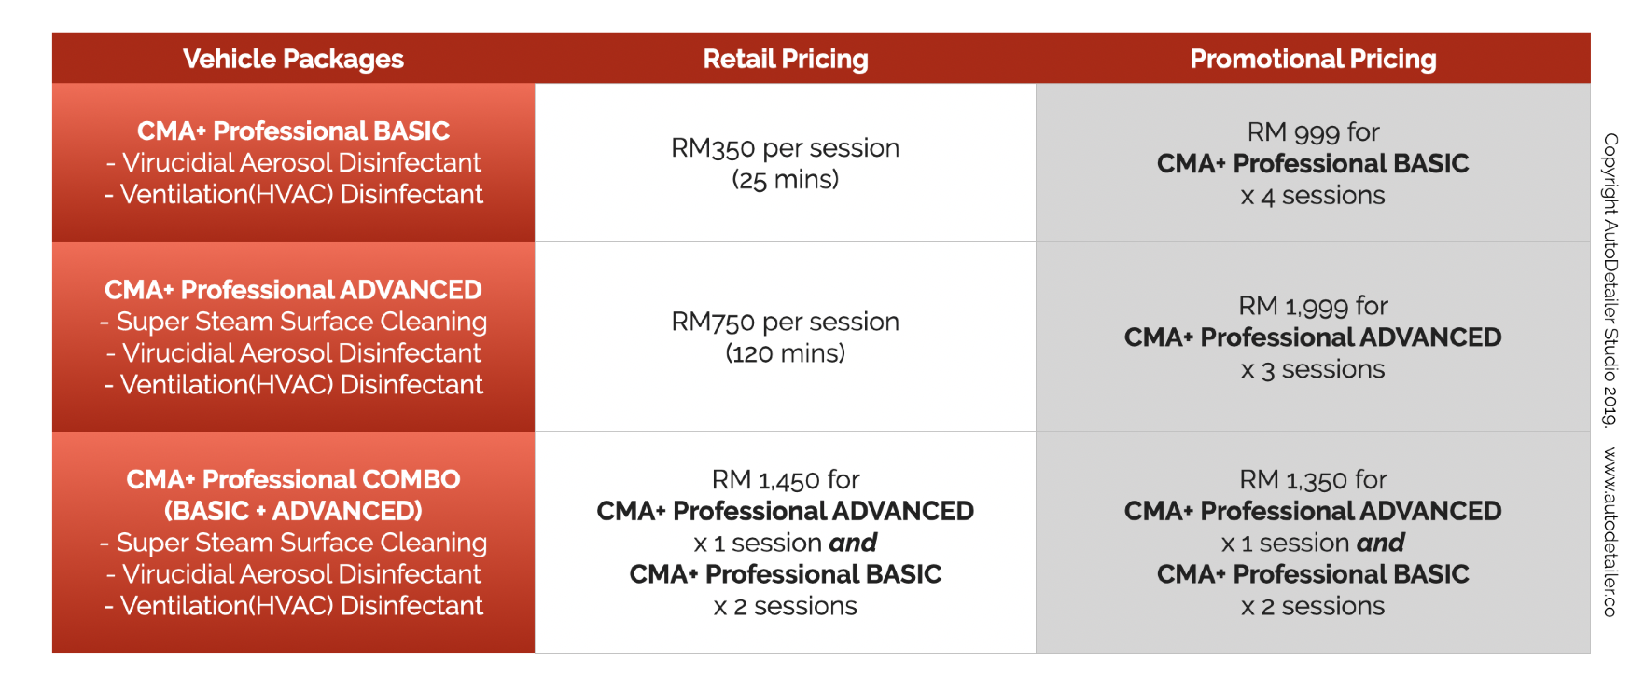
Task: Click the "RM 1,450 for" combo retail price
Action: pos(786,480)
